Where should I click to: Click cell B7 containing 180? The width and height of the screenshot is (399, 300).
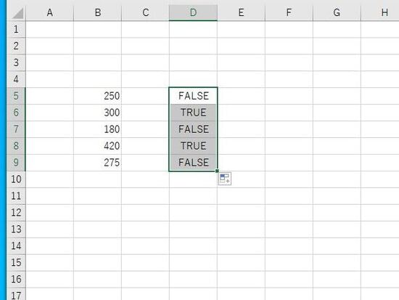tap(98, 129)
